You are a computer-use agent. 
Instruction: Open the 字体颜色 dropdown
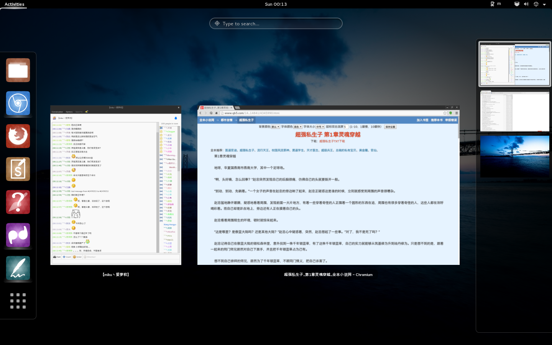298,127
